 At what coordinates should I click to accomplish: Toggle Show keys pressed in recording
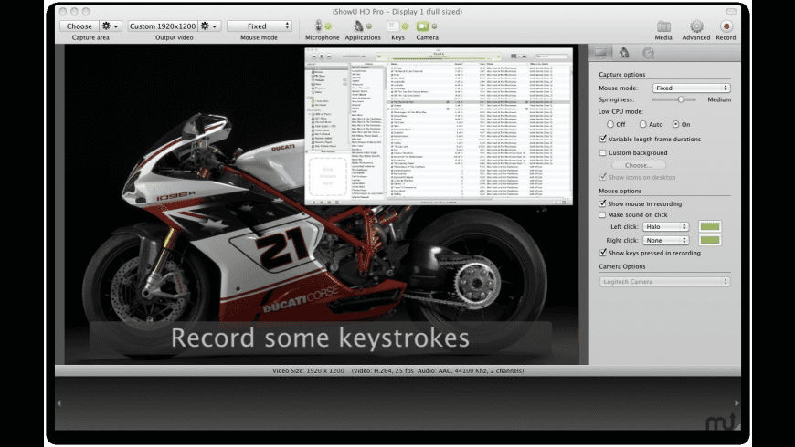tap(603, 253)
